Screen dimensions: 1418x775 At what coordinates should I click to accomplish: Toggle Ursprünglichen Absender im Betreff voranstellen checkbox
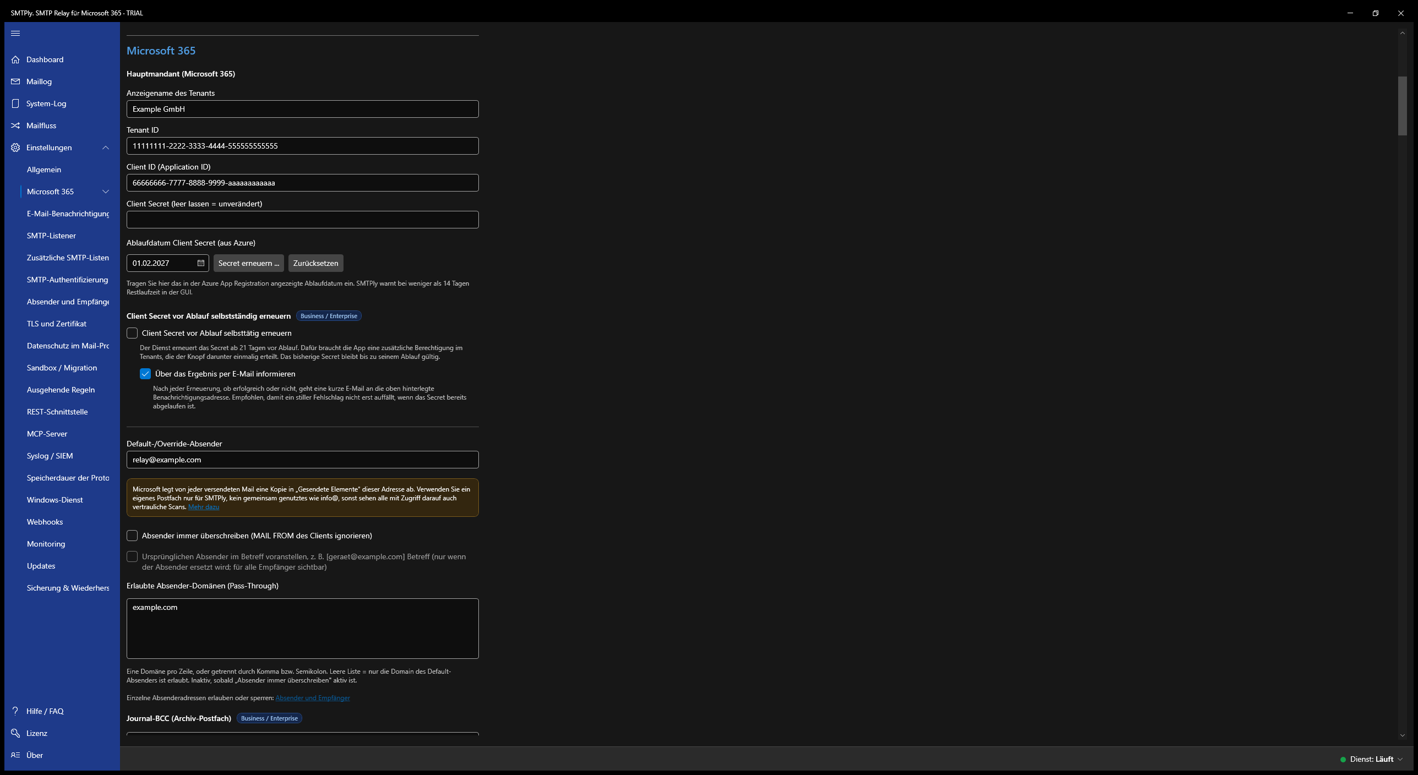click(132, 556)
